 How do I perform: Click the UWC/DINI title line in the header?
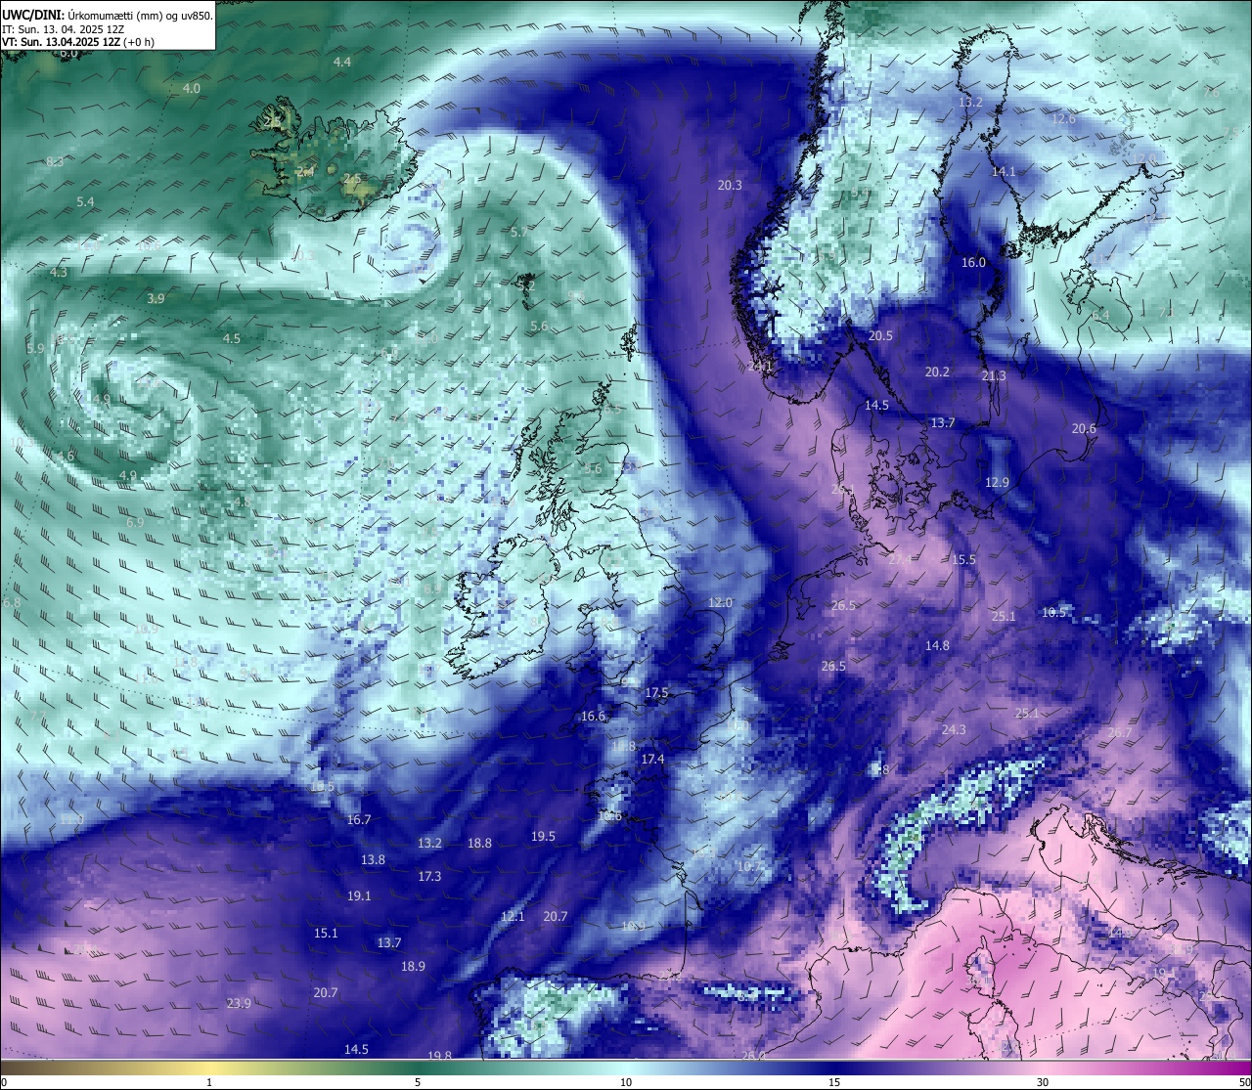pyautogui.click(x=108, y=16)
